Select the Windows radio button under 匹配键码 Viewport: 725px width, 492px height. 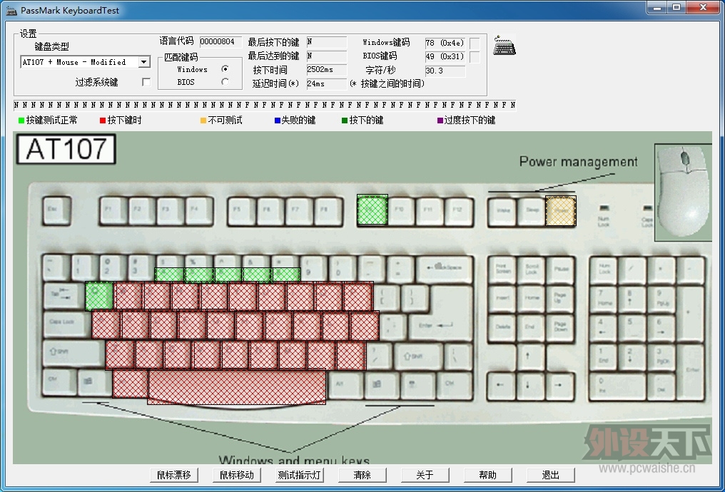click(225, 69)
